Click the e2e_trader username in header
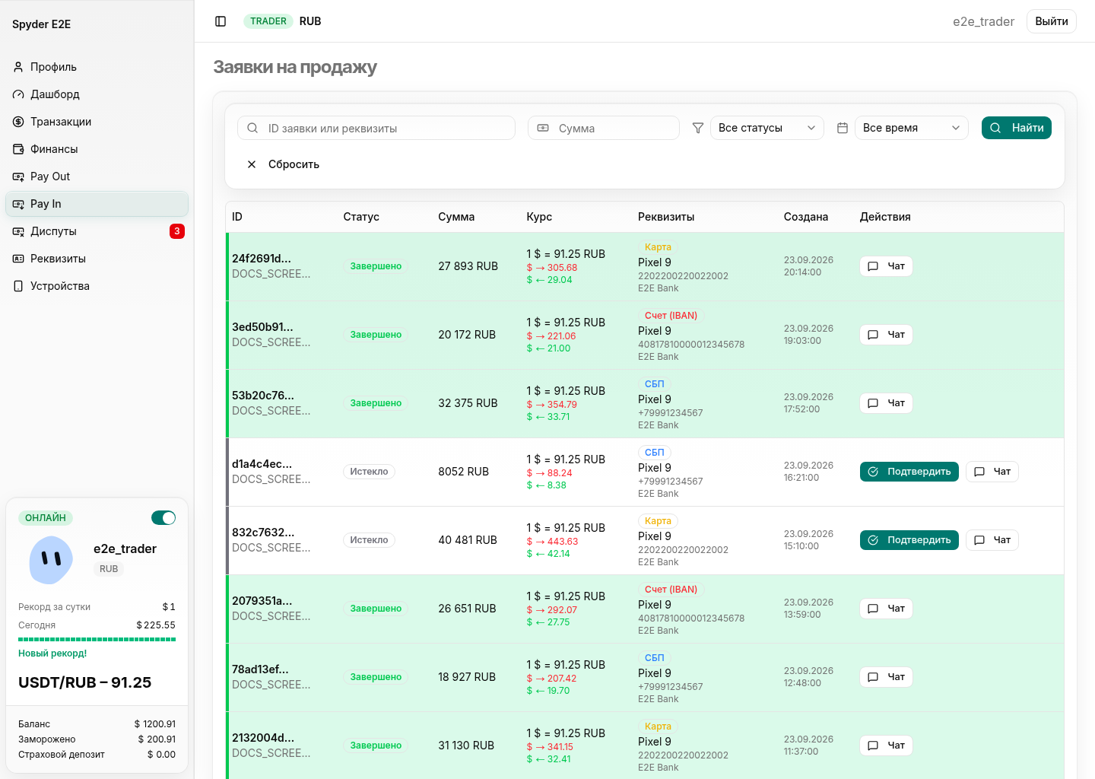The image size is (1095, 779). pos(983,21)
